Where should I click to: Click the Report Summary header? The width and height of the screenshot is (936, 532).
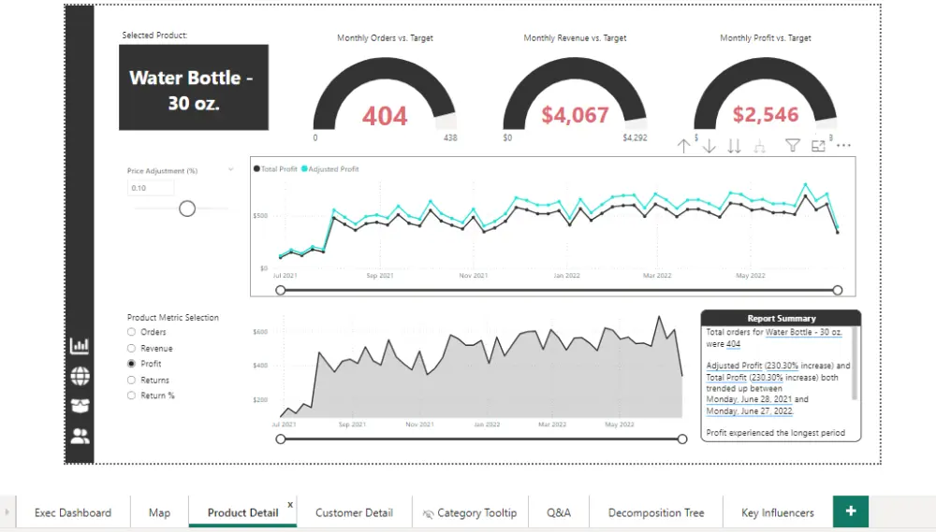781,318
